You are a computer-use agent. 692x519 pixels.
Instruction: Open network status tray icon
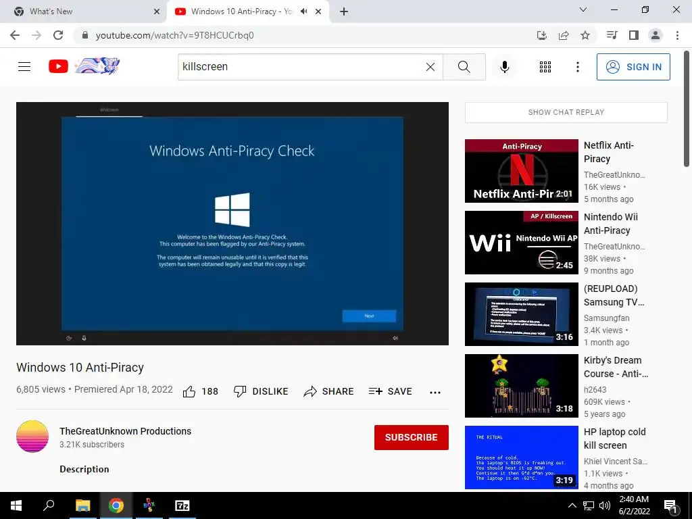pos(589,505)
